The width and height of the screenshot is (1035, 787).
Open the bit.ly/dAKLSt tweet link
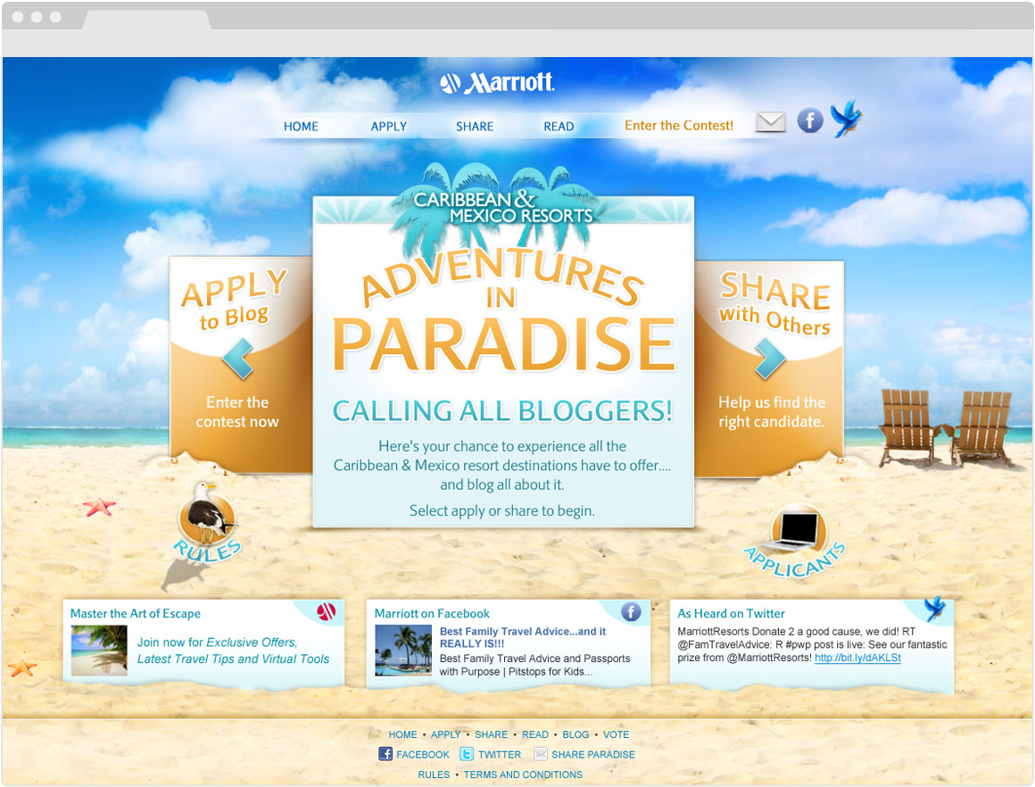[857, 658]
